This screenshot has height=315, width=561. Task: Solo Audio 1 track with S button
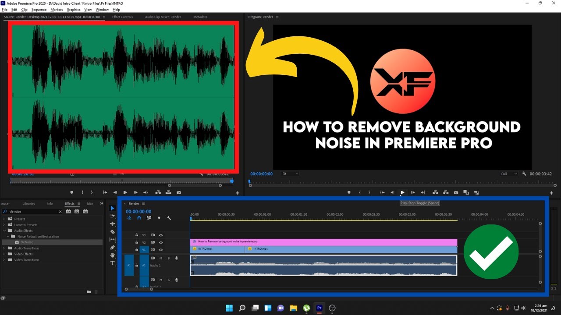click(168, 258)
